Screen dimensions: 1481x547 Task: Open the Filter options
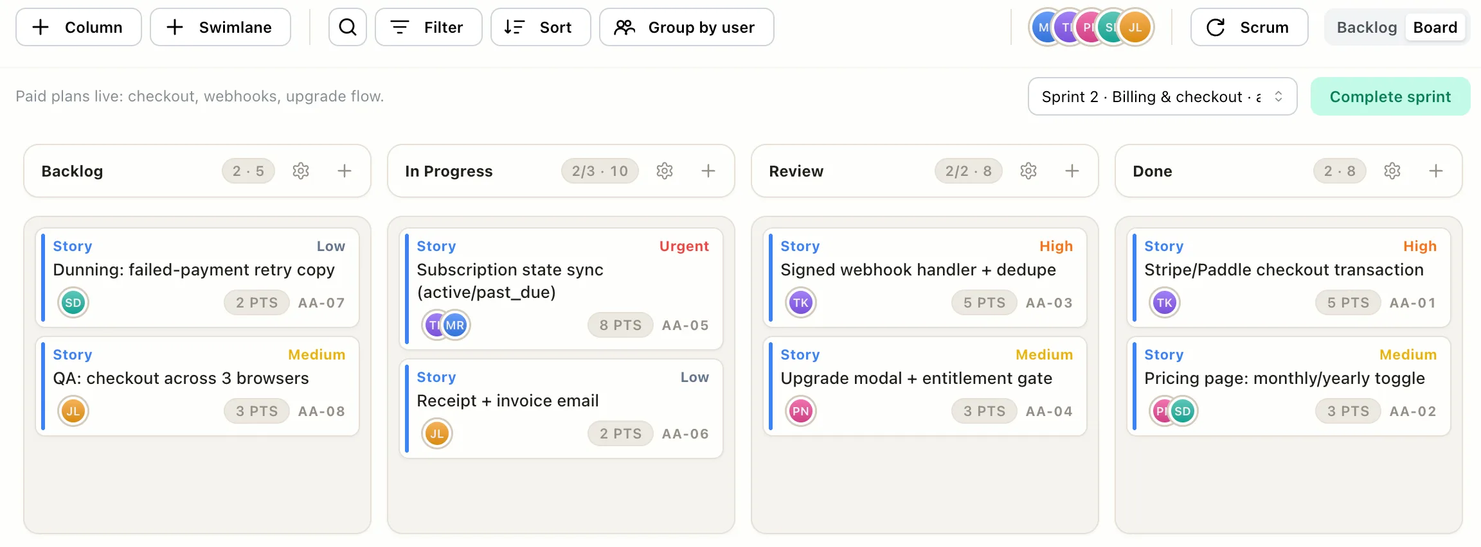coord(429,27)
